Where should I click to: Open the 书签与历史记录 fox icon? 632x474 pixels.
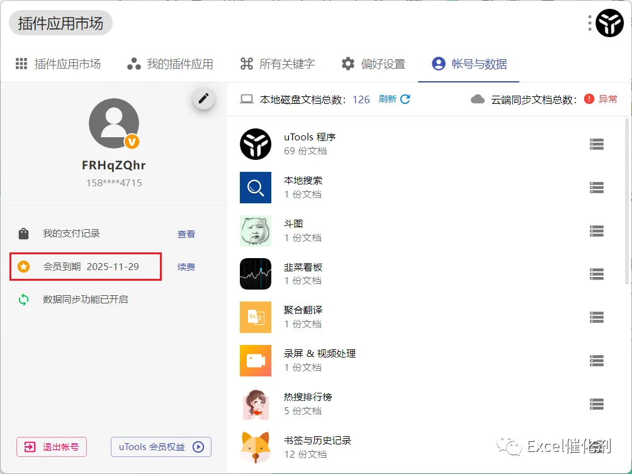point(256,448)
